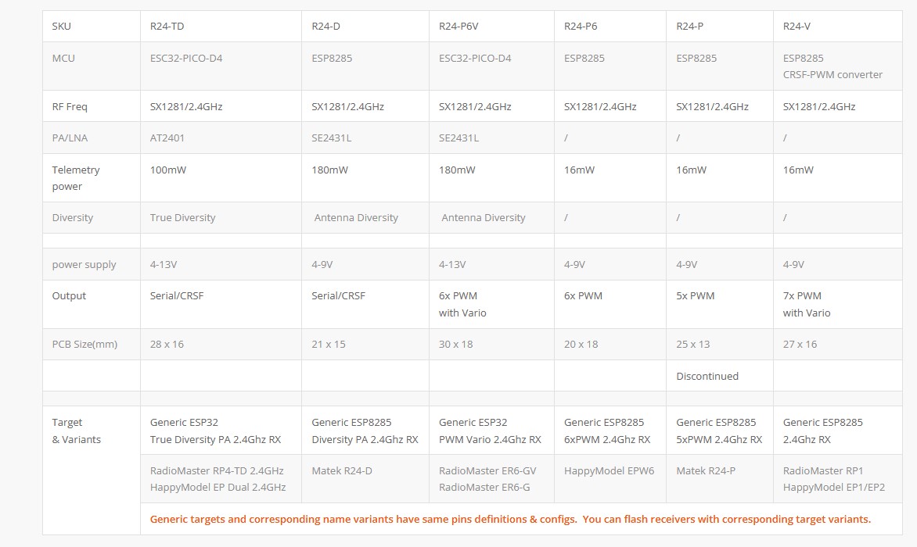
Task: Select the RadioMaster RP1 variant
Action: click(x=823, y=471)
